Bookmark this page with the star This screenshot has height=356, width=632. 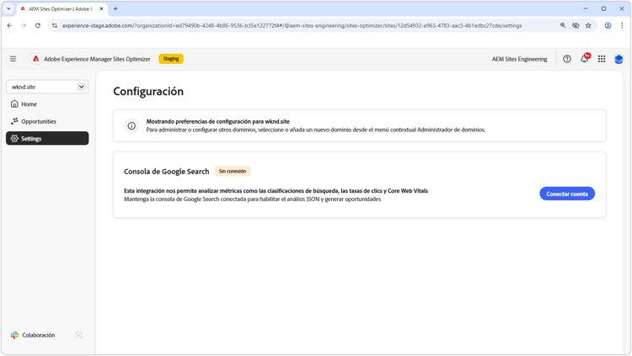point(588,25)
